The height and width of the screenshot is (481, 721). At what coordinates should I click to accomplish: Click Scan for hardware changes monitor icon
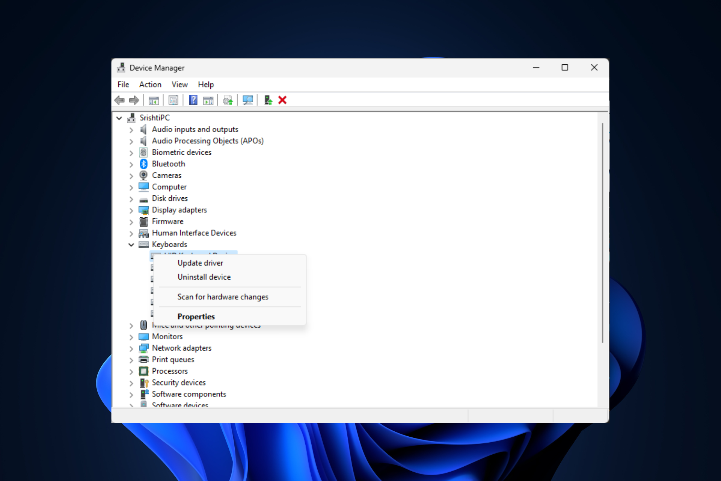click(248, 100)
